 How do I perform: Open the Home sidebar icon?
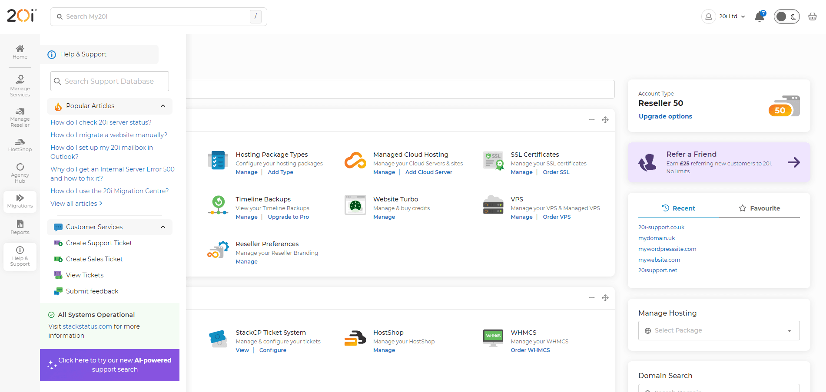point(20,52)
